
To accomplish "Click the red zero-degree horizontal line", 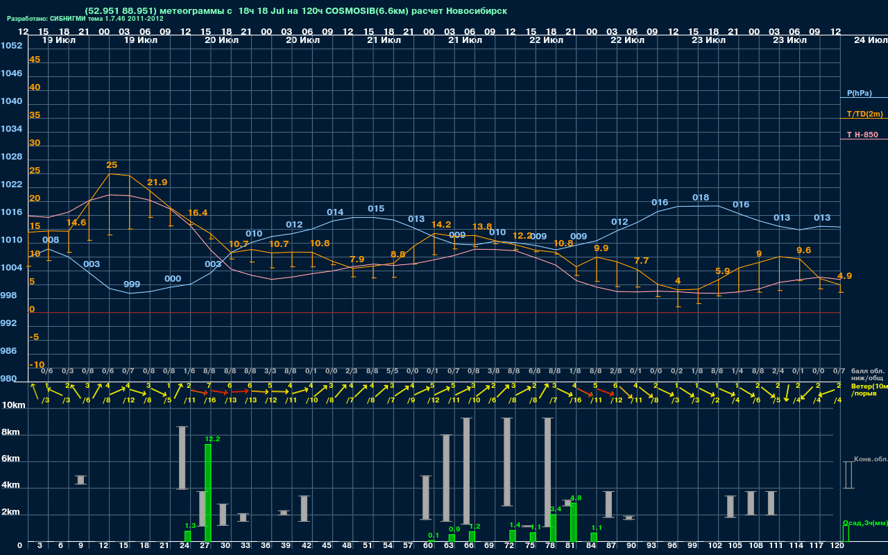I will [x=434, y=312].
